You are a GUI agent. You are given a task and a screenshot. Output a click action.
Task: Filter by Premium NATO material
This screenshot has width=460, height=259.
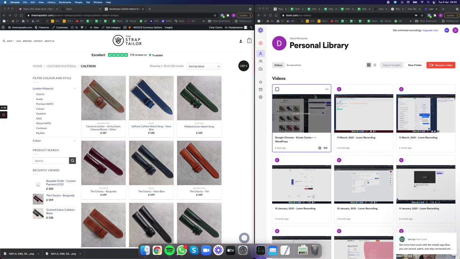point(45,104)
